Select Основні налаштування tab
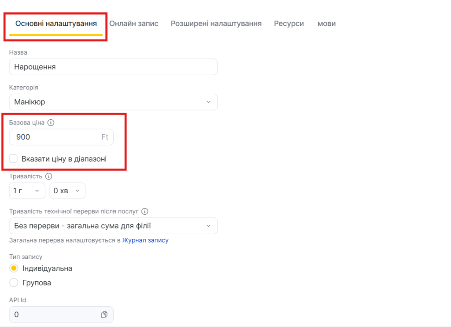This screenshot has width=451, height=327. (56, 24)
